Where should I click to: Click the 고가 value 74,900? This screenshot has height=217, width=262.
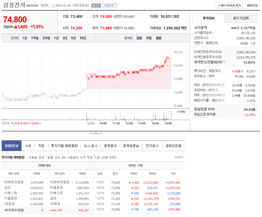pyautogui.click(x=106, y=17)
